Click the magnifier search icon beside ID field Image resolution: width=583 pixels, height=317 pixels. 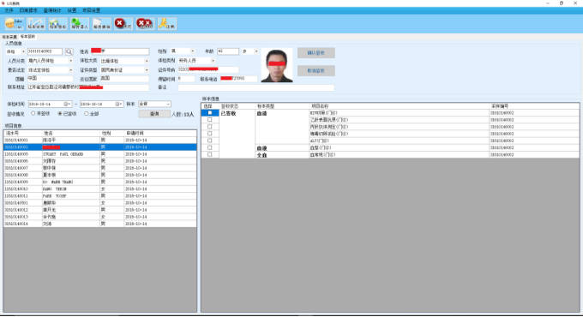click(x=69, y=51)
